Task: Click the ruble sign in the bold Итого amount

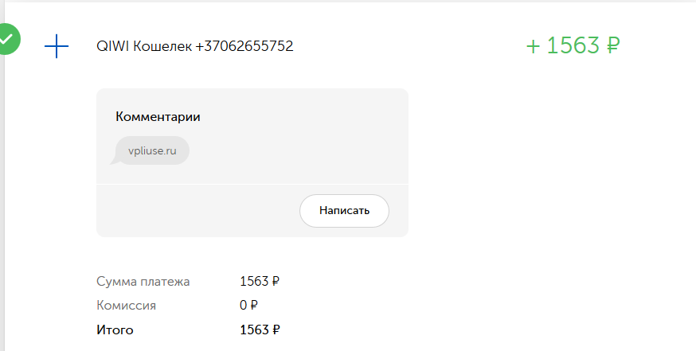Action: (276, 330)
